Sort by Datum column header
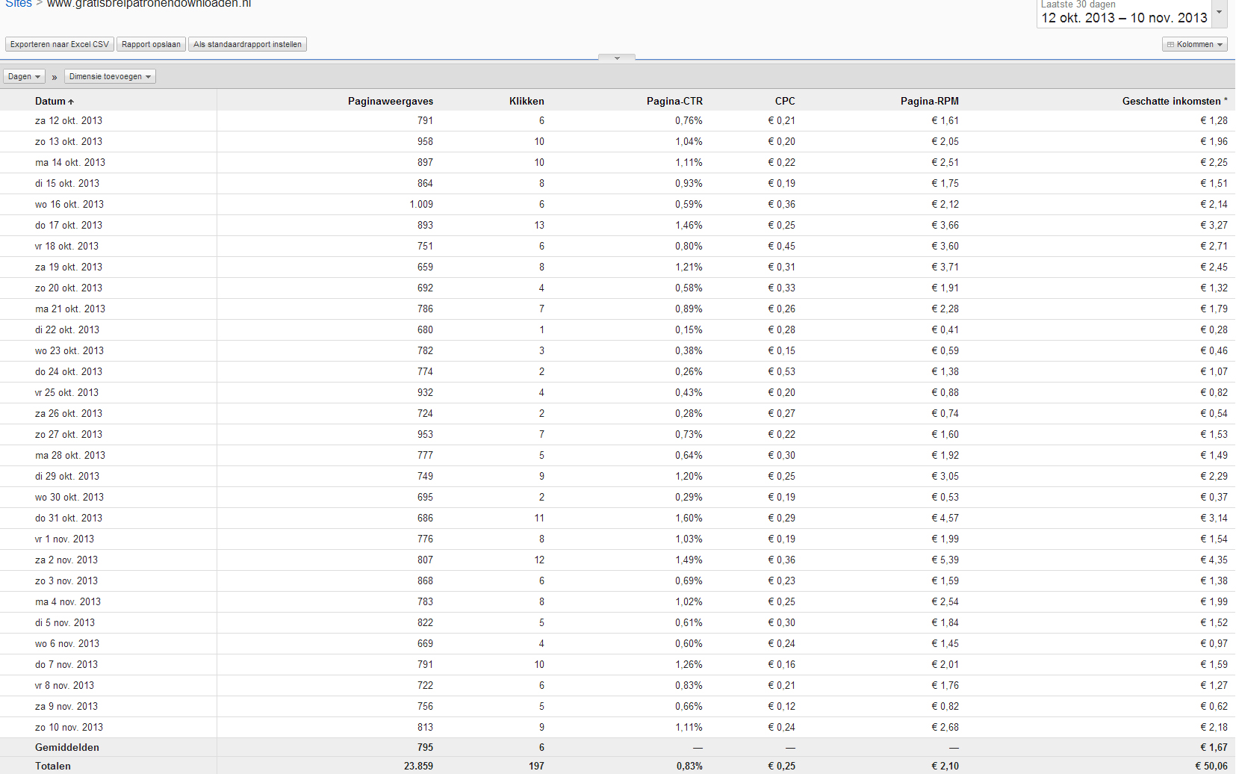 coord(55,101)
